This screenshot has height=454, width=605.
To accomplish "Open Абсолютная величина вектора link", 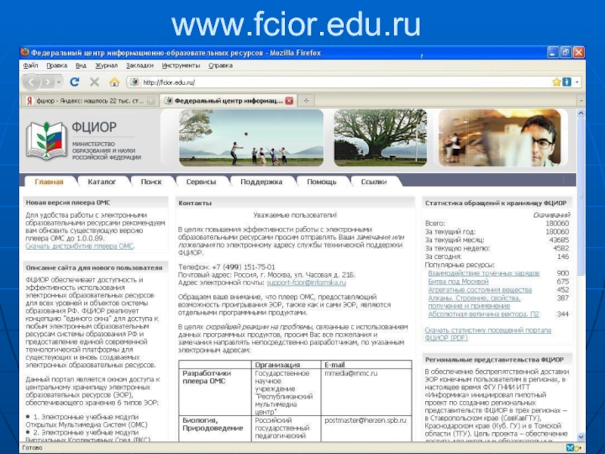I will (x=483, y=314).
